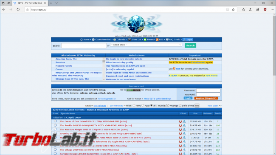Click the RSS feed icon under Important
Image resolution: width=276 pixels, height=155 pixels.
pos(174,68)
